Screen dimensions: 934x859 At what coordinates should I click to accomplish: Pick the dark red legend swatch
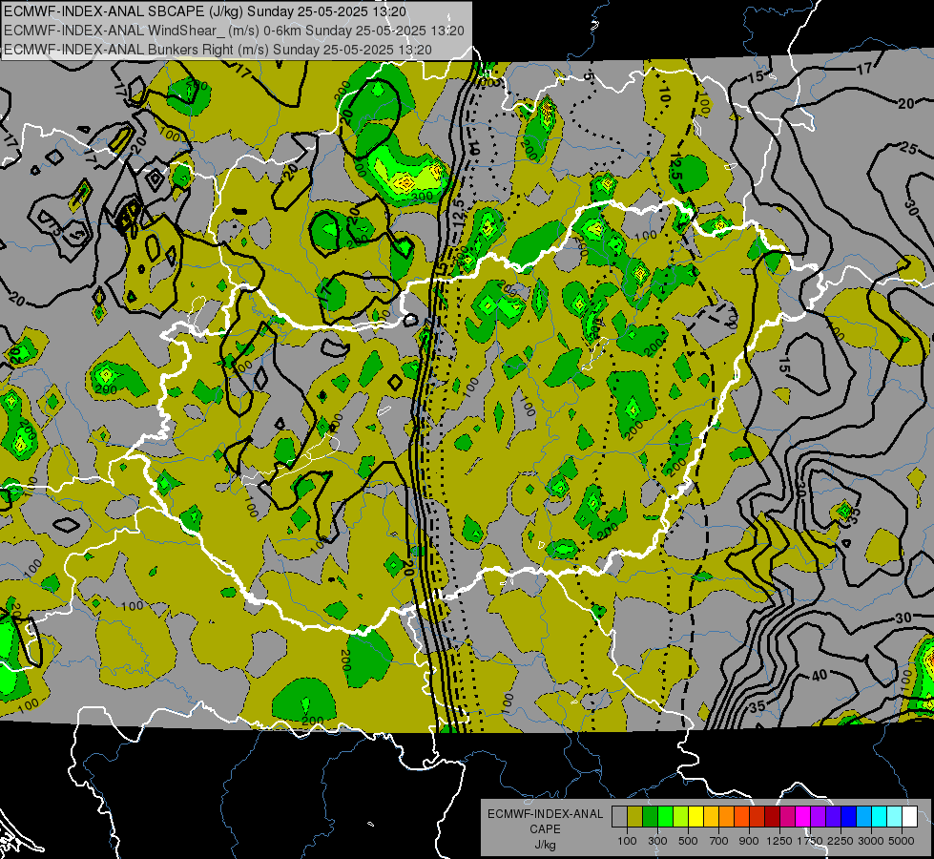[x=772, y=817]
